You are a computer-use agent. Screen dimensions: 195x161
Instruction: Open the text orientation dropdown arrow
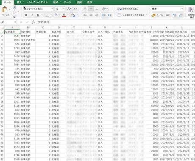point(107,9)
